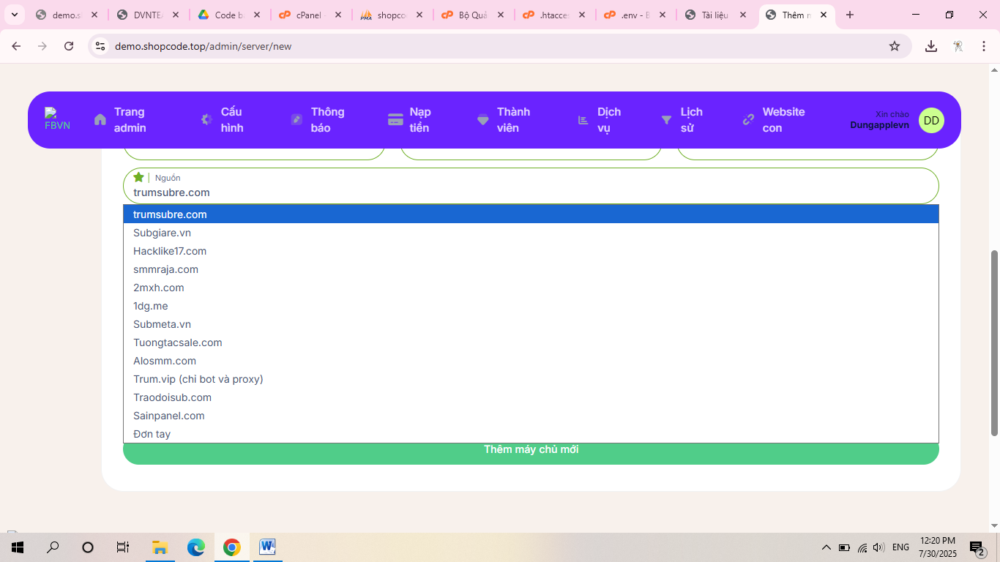The height and width of the screenshot is (562, 1000).
Task: Open the Thông báo menu
Action: (x=327, y=120)
